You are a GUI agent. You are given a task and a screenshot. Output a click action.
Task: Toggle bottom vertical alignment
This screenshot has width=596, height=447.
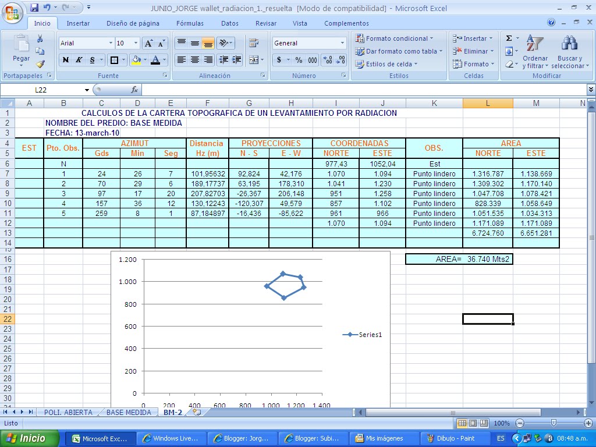pyautogui.click(x=208, y=43)
